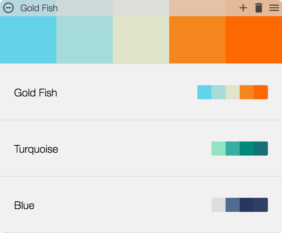The width and height of the screenshot is (282, 233).
Task: Click the small orange chip in Gold Fish preview
Action: [x=247, y=92]
